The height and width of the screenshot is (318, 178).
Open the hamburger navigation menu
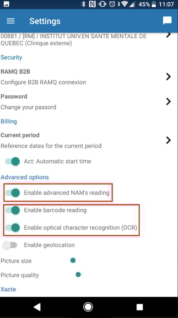(x=11, y=21)
